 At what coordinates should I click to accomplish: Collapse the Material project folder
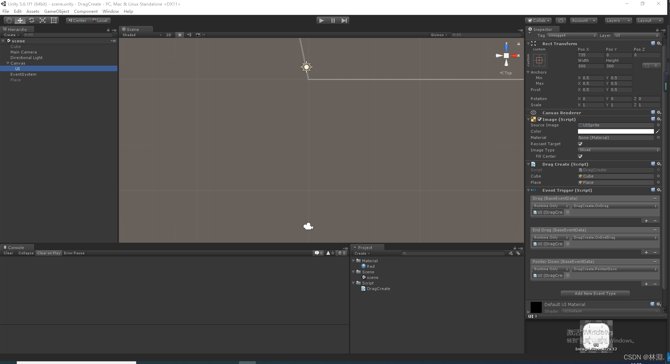coord(354,260)
